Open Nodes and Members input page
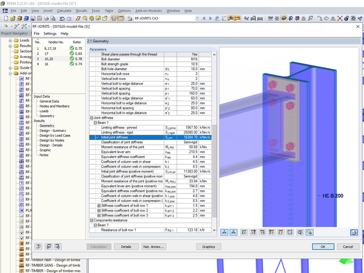Viewport: 364px width, 273px height. 54,106
